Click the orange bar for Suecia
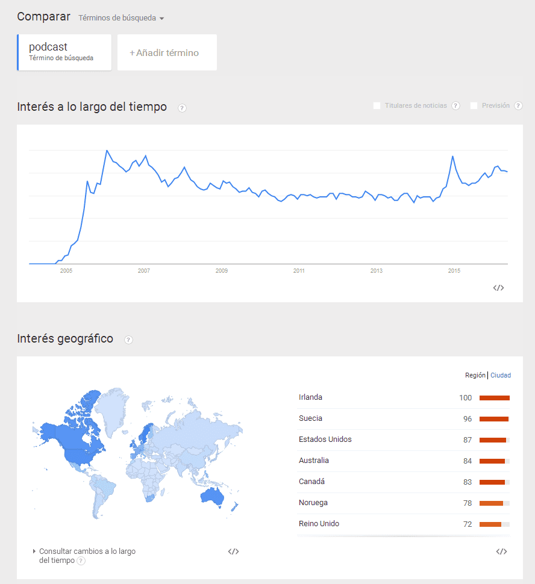This screenshot has height=584, width=535. [x=494, y=419]
